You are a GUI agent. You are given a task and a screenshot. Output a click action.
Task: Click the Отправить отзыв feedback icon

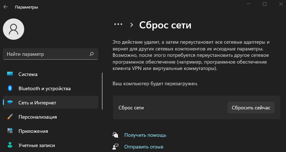(x=116, y=147)
